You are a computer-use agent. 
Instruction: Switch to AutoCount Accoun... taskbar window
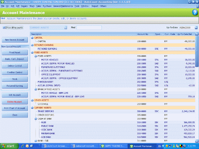coord(56,146)
